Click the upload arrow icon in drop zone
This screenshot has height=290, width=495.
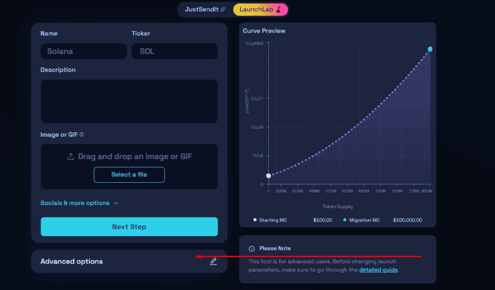[71, 157]
